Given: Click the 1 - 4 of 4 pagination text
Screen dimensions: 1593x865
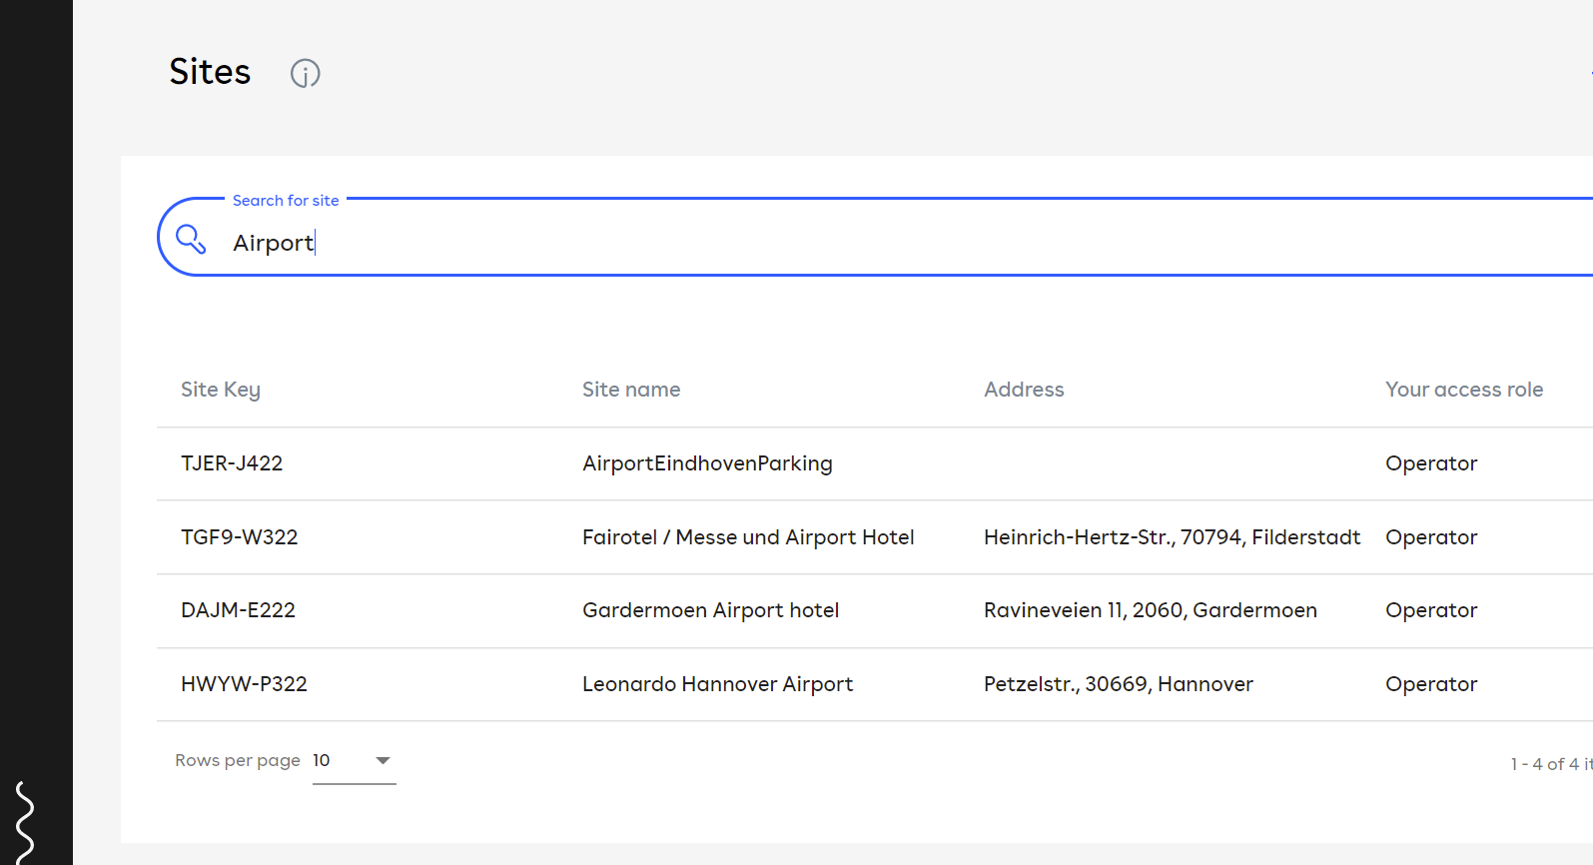Looking at the screenshot, I should (x=1551, y=764).
